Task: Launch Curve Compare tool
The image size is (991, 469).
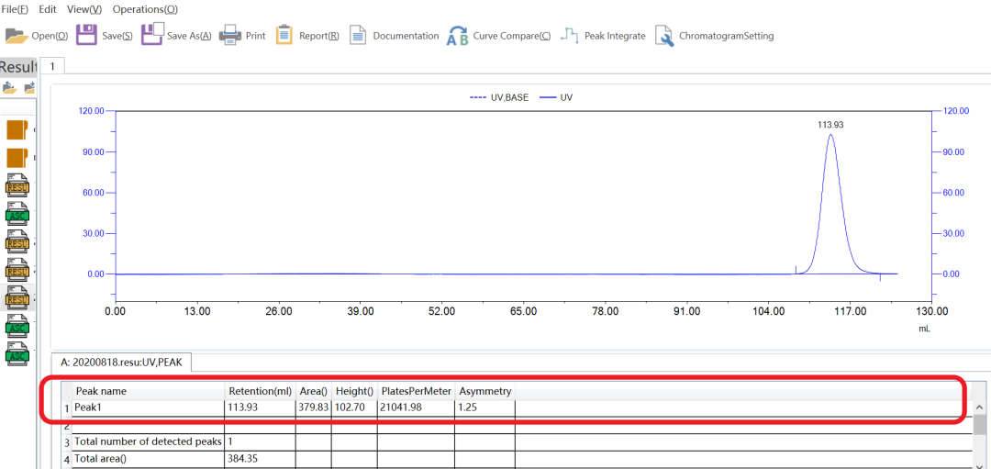Action: [x=456, y=36]
